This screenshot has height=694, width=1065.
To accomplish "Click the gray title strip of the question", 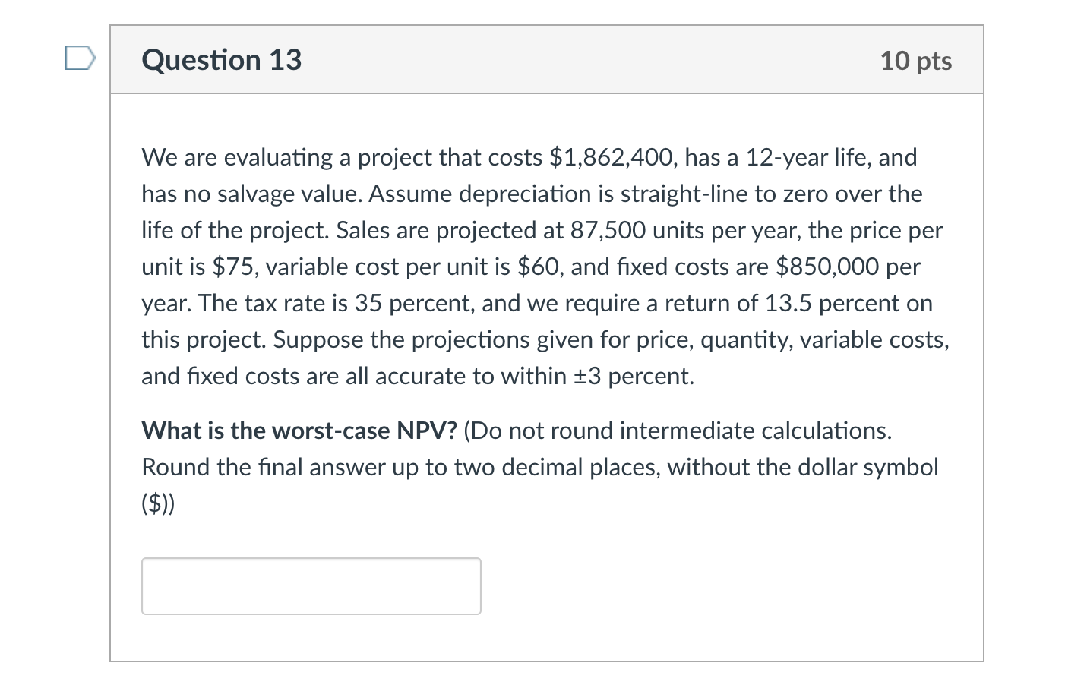I will [x=545, y=59].
